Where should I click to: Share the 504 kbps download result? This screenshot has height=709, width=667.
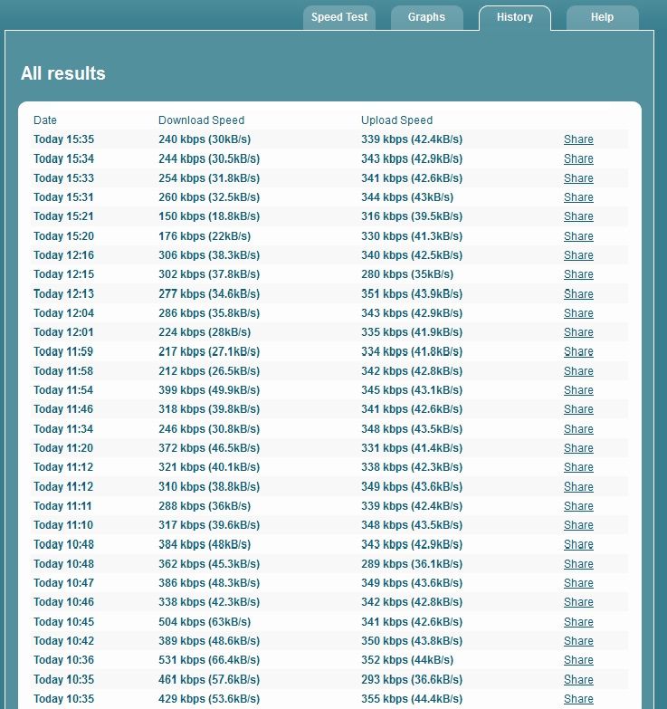tap(578, 622)
